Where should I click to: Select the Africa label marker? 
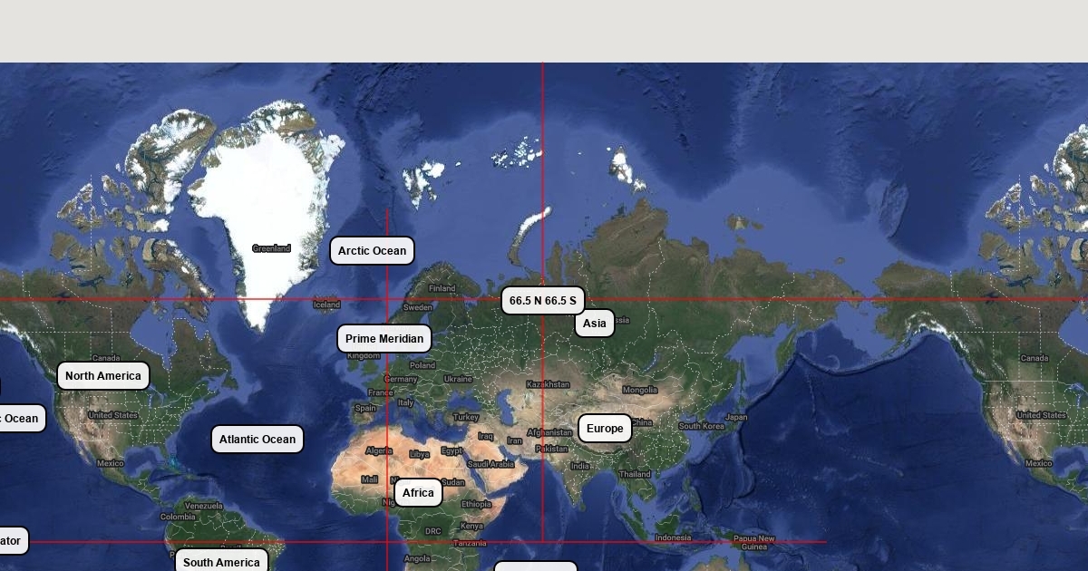[x=418, y=493]
